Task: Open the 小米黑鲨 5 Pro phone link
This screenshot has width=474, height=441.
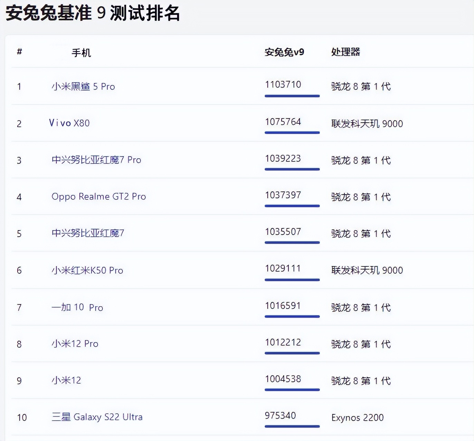Action: click(83, 86)
